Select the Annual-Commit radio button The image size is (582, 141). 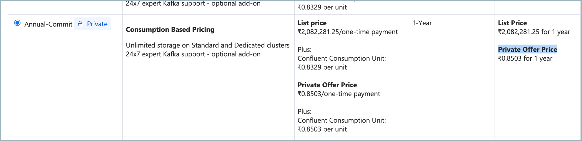(17, 23)
